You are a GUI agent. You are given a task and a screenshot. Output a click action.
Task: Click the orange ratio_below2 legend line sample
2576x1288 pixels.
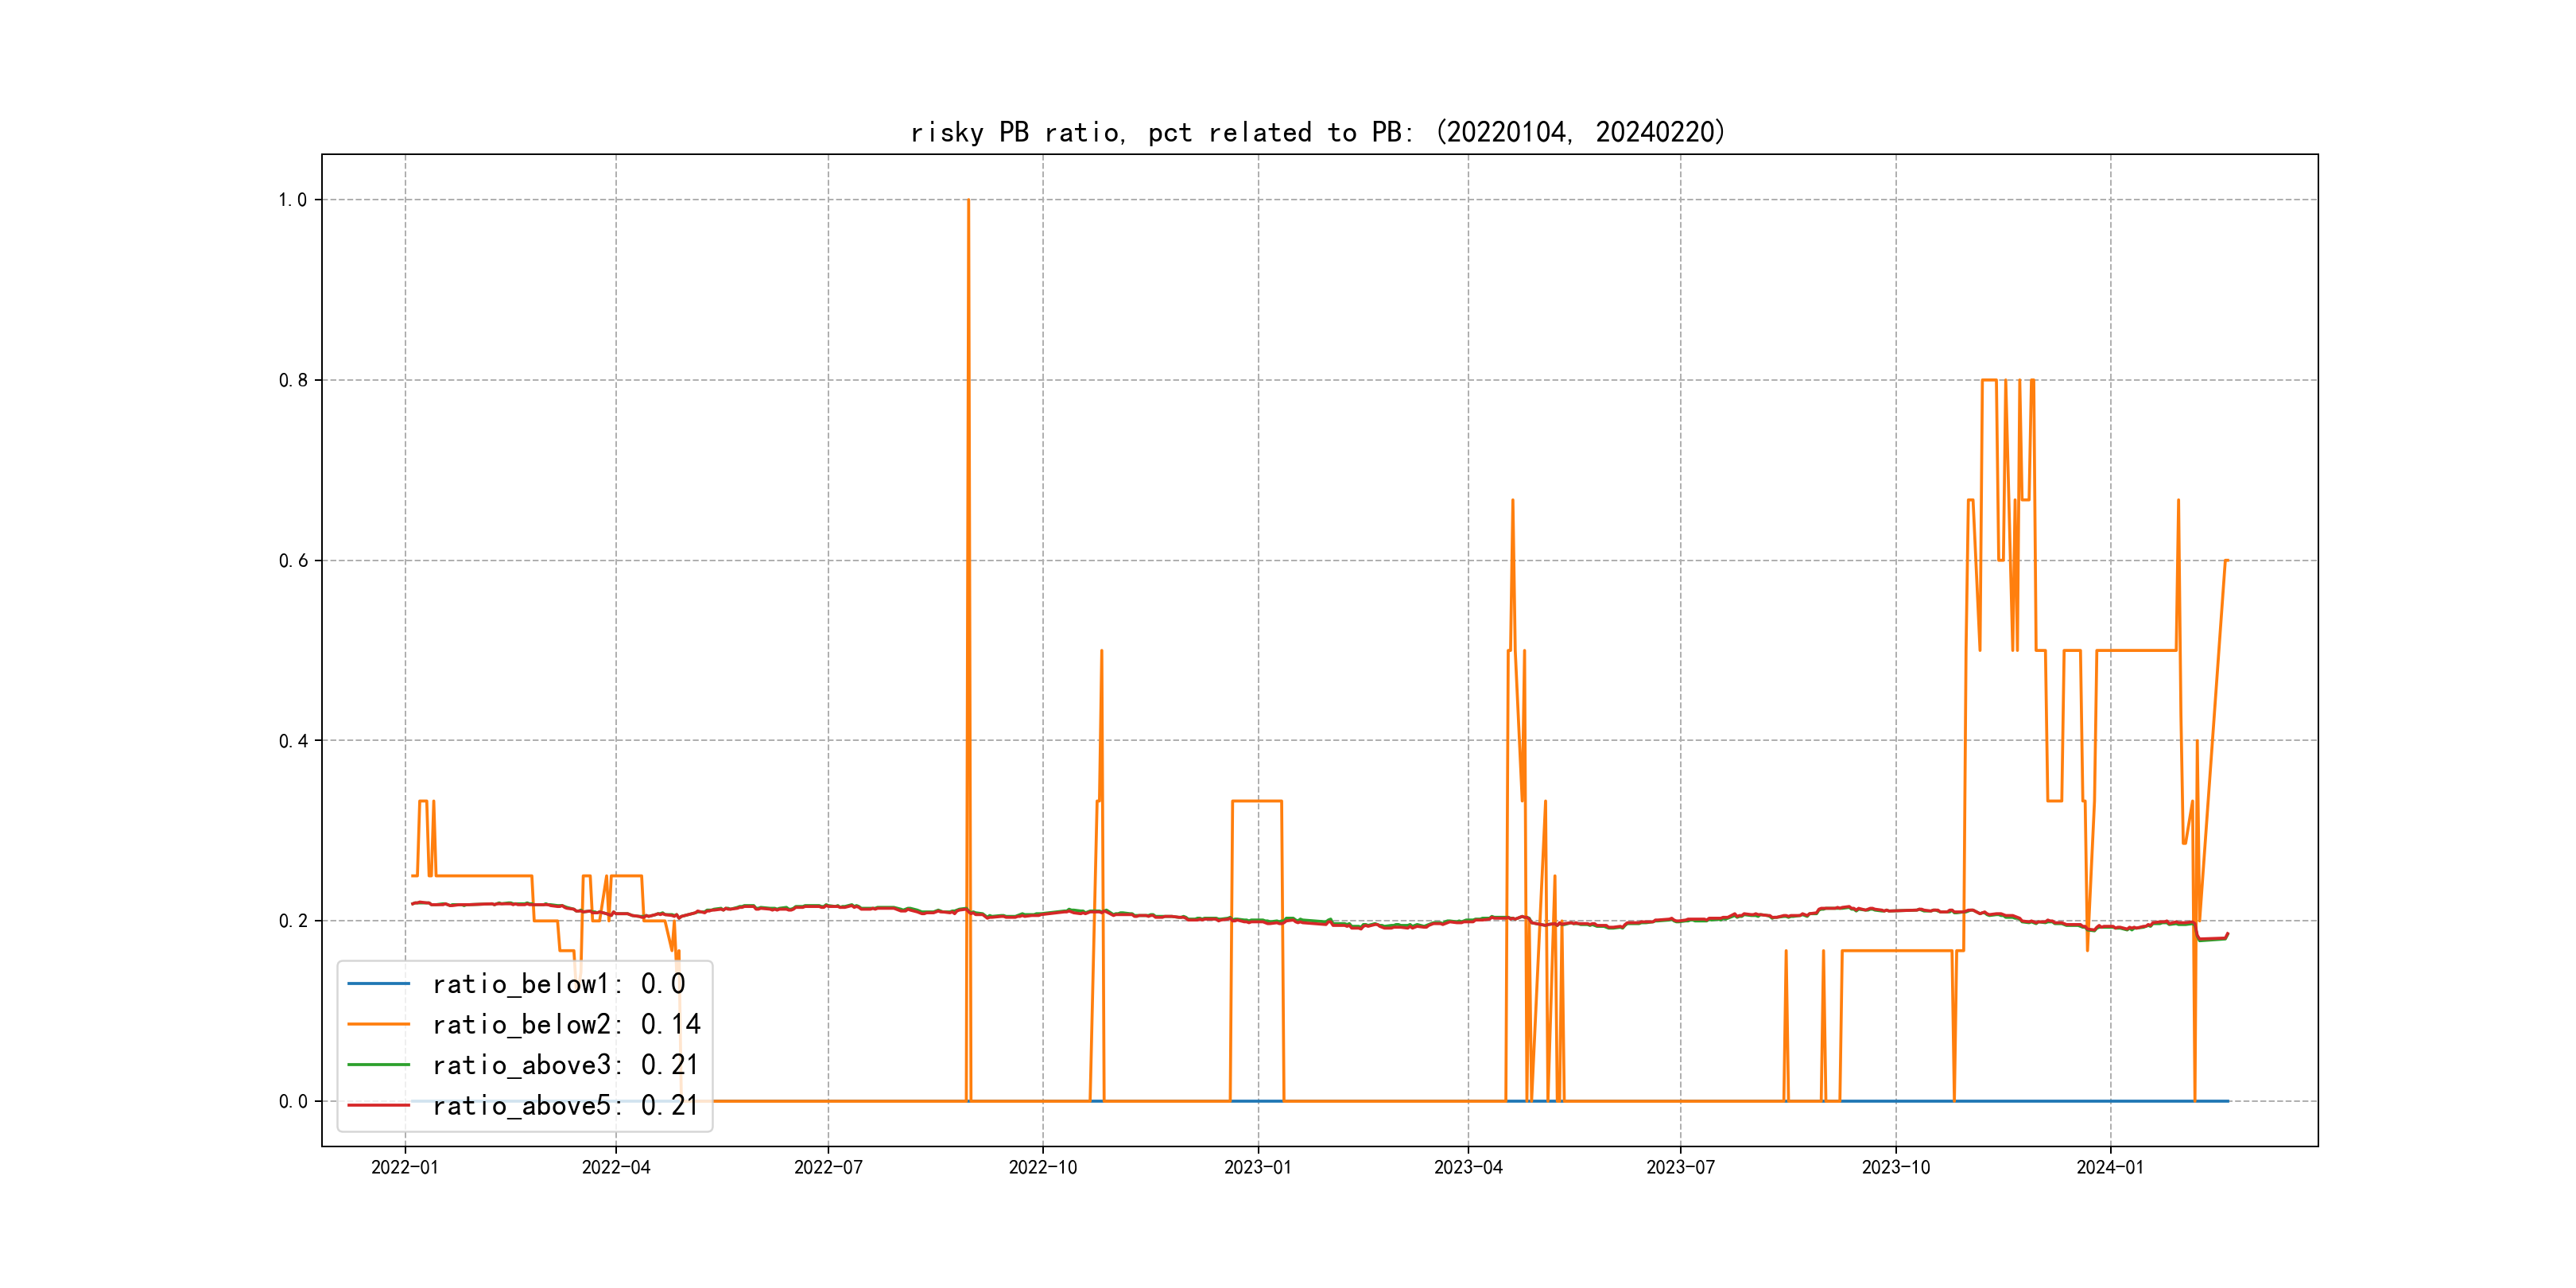click(378, 1024)
